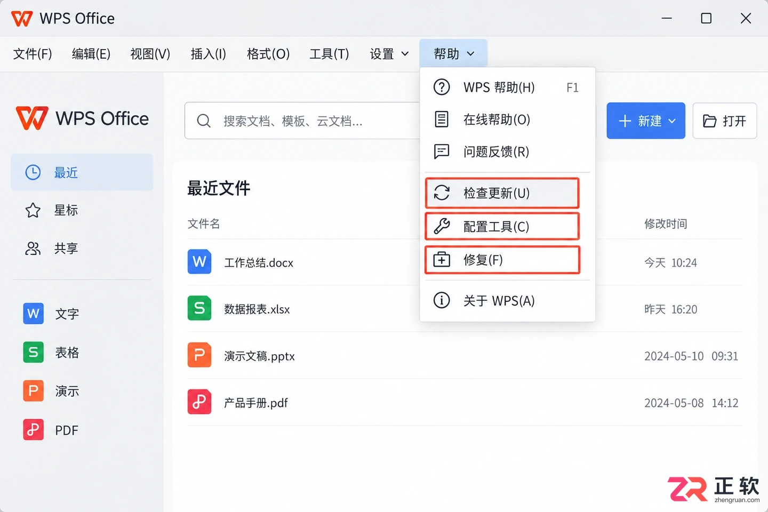Expand the 设置 dropdown chevron
The height and width of the screenshot is (512, 768).
click(x=405, y=54)
